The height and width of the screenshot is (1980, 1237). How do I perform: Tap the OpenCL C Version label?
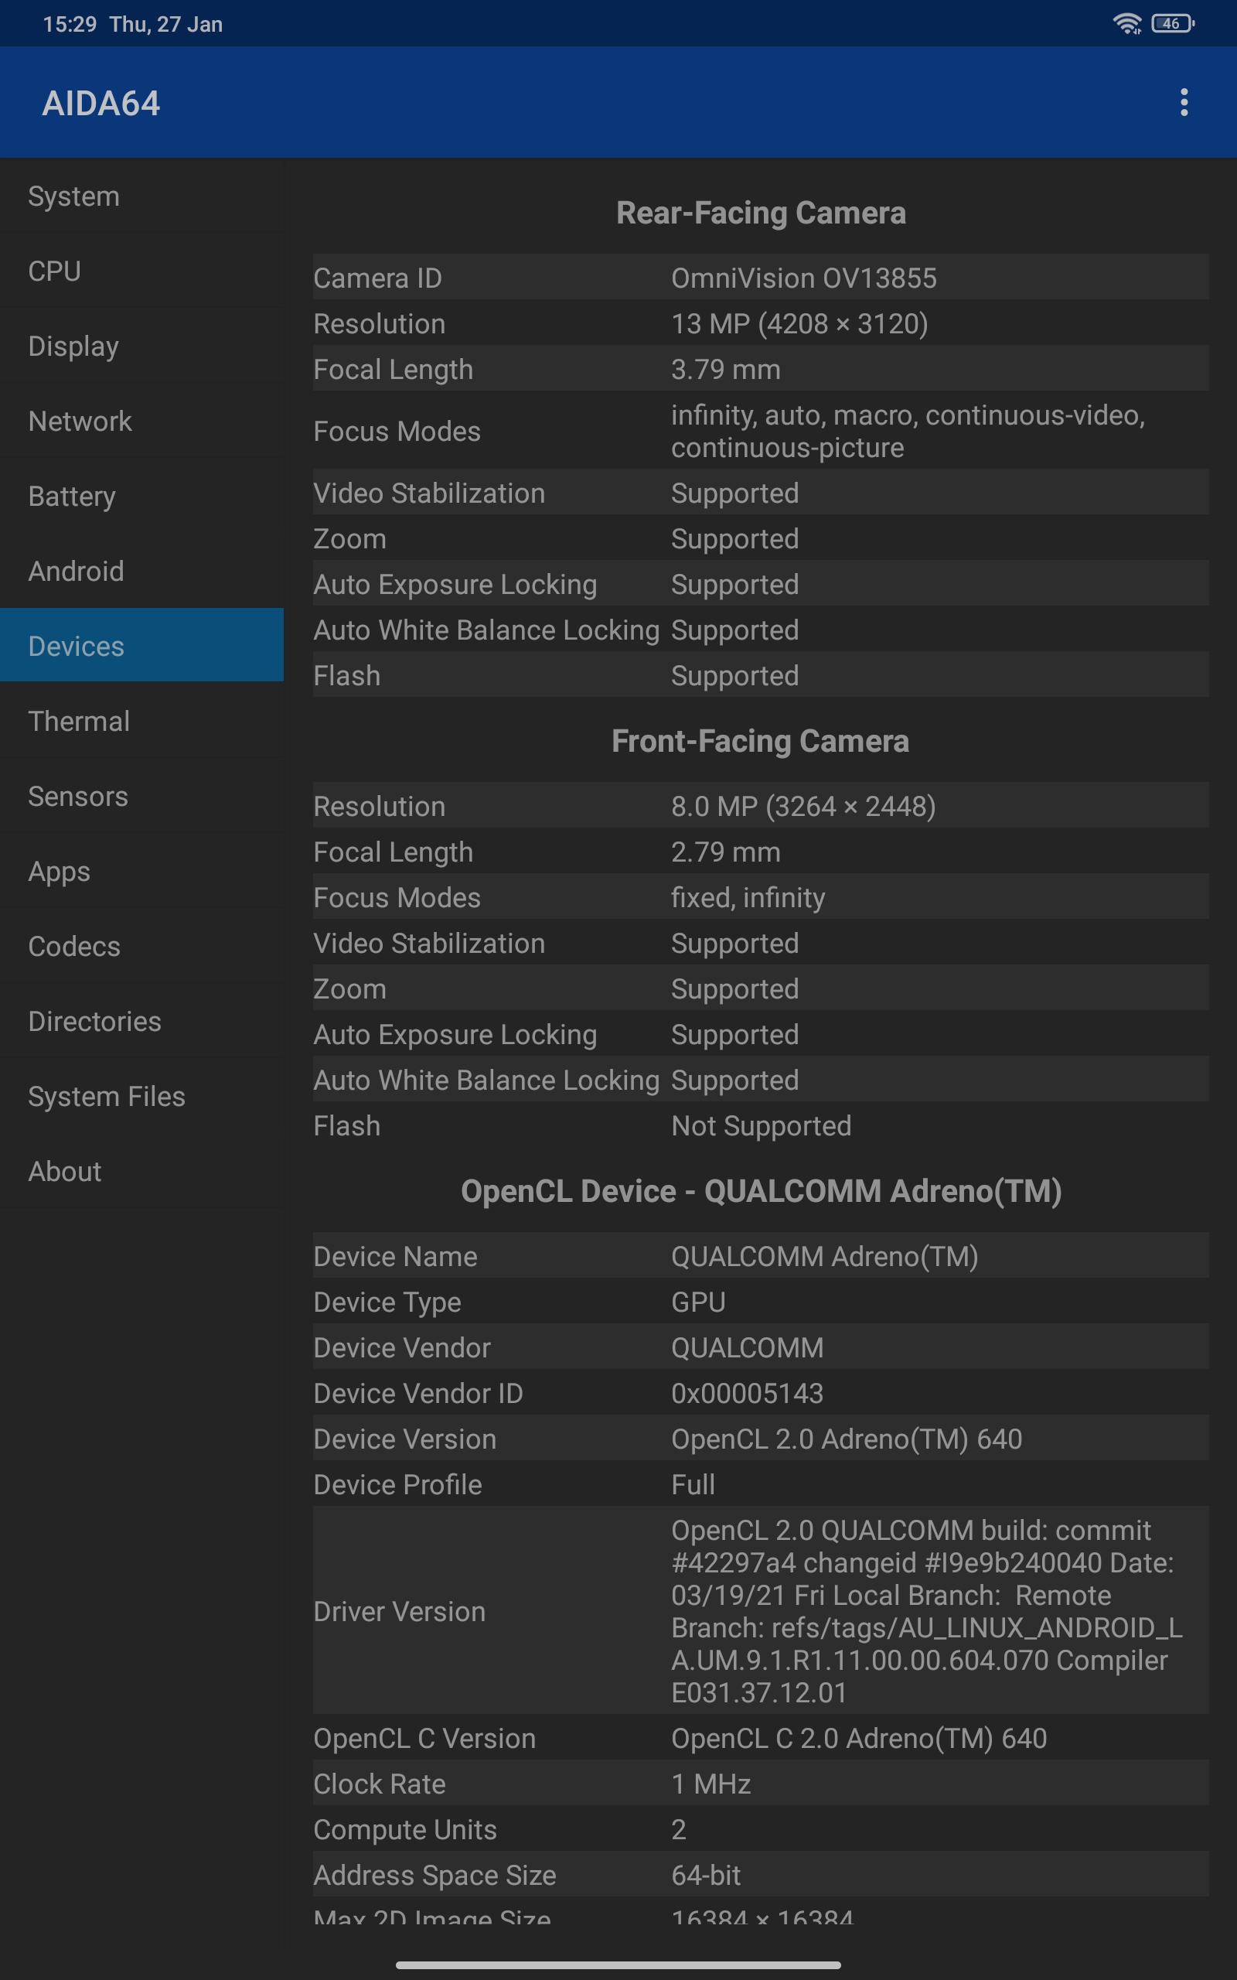pos(424,1739)
